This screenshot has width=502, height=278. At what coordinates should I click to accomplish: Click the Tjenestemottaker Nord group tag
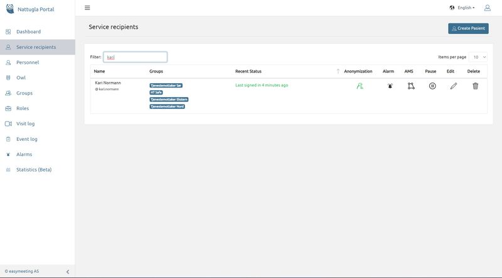(x=167, y=106)
